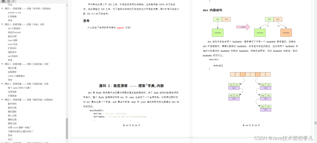Collapse the 源码 1 字符串 outline section
The height and width of the screenshot is (143, 317).
pos(2,9)
